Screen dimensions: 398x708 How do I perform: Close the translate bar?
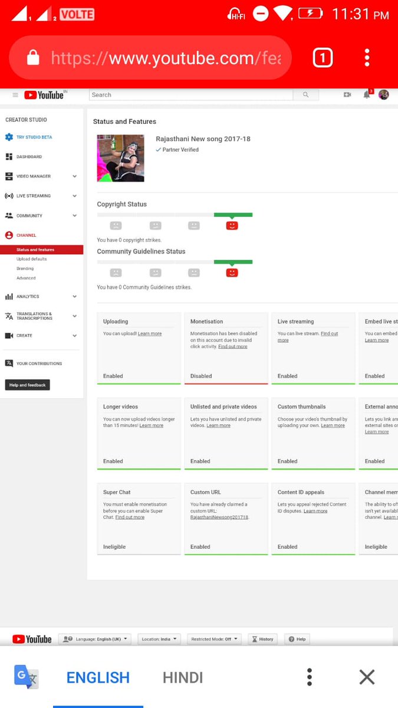[x=367, y=677]
